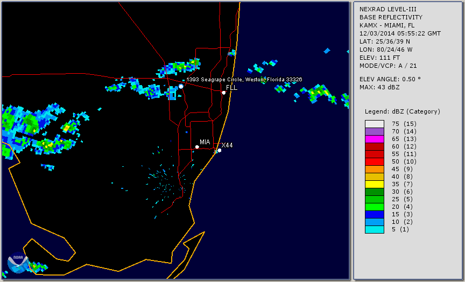Click the 1393 Seagrape Circle address label
465x282 pixels.
click(x=244, y=80)
